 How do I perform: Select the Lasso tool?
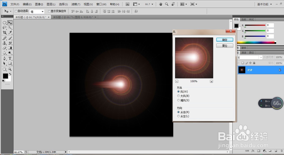point(5,28)
